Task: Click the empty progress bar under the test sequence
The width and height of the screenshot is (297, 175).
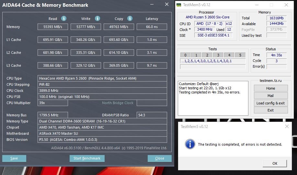Action: click(213, 67)
